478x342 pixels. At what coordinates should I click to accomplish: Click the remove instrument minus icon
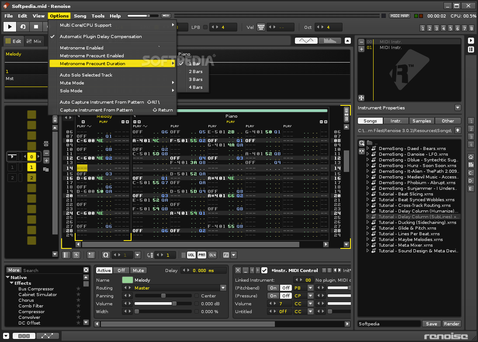pyautogui.click(x=361, y=42)
